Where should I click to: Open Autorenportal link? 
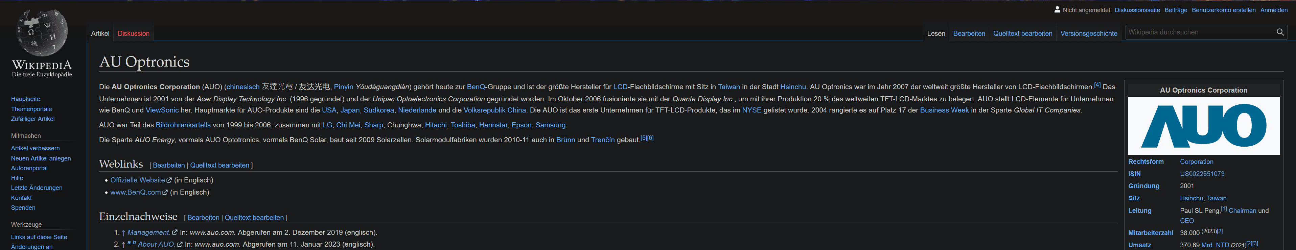[29, 168]
